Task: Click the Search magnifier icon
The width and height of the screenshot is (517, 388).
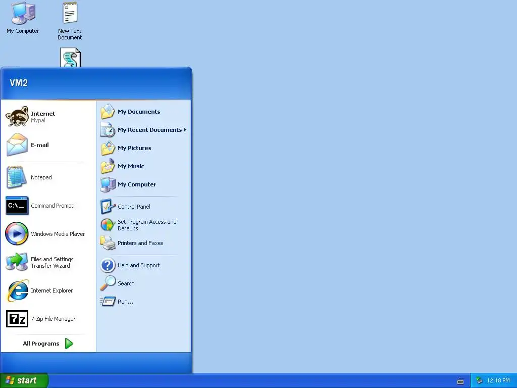Action: tap(108, 283)
